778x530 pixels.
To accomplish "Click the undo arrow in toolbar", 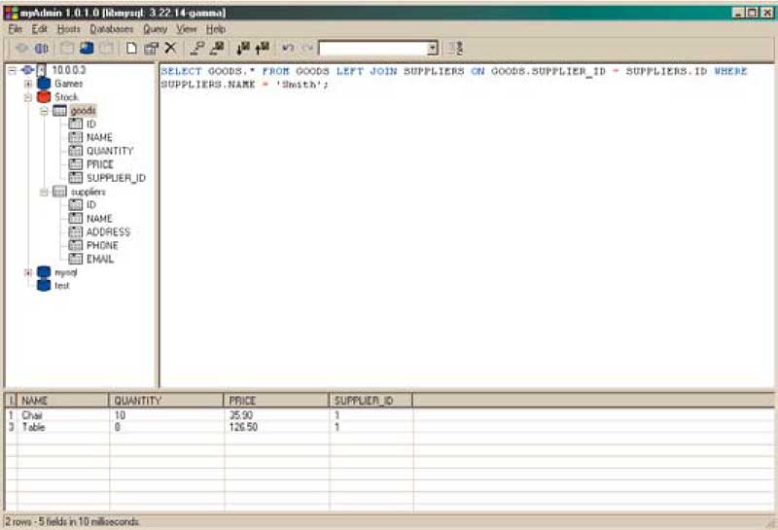I will coord(288,48).
